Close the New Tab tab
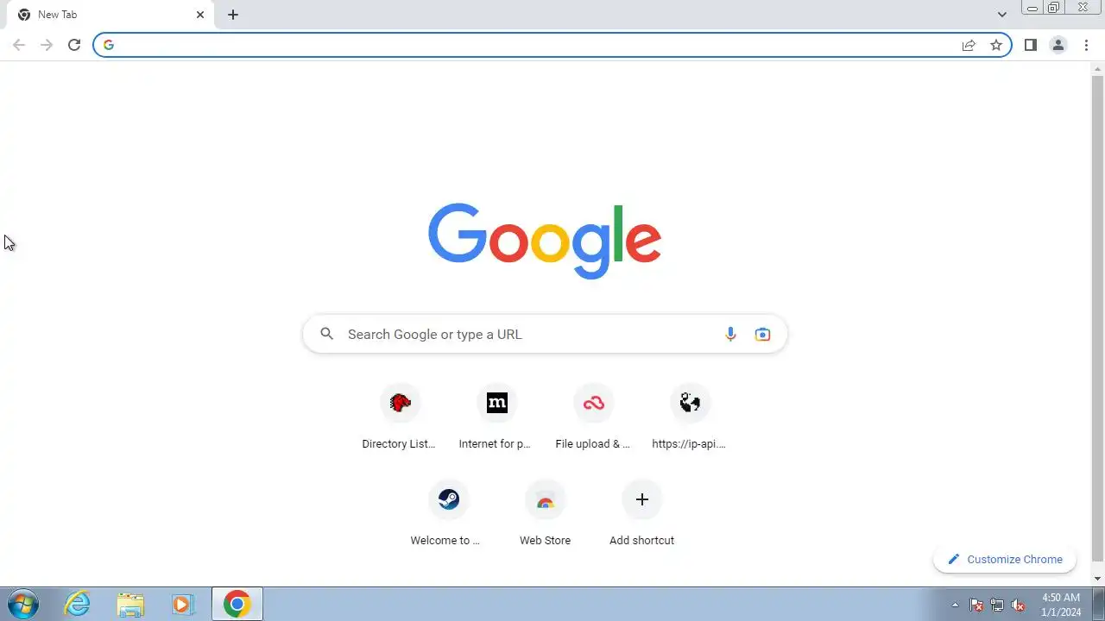1105x621 pixels. [200, 15]
